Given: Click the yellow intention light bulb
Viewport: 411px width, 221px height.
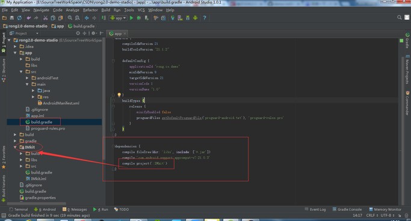Looking at the screenshot, I should point(119,95).
